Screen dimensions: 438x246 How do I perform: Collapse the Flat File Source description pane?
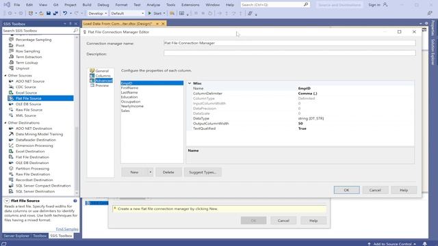[x=7, y=200]
